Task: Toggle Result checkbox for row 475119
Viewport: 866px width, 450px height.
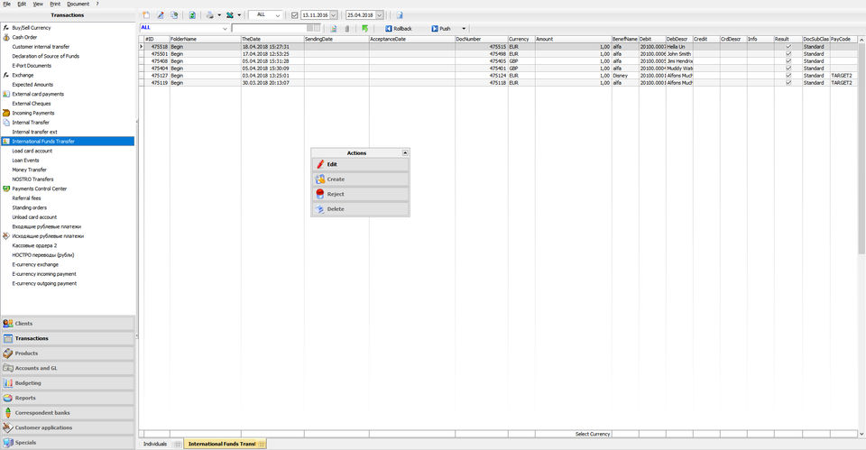Action: point(788,83)
